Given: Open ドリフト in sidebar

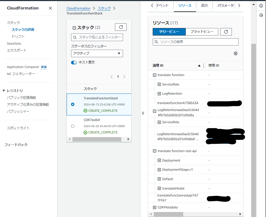Looking at the screenshot, I should tap(18, 37).
